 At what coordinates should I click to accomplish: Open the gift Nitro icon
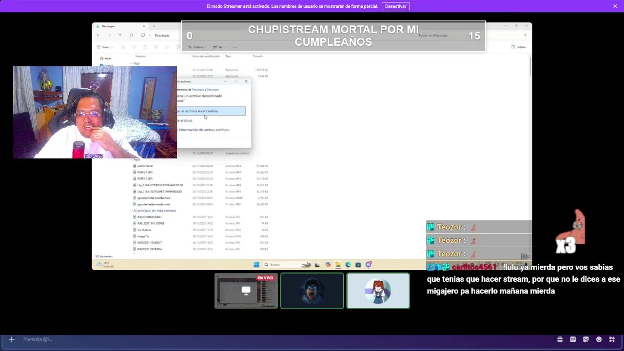(560, 339)
